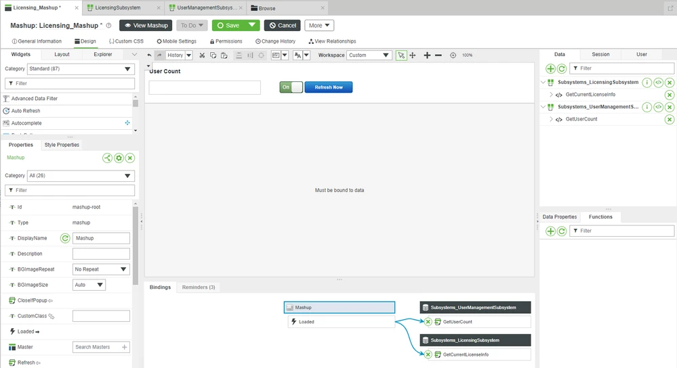Viewport: 677px width, 368px height.
Task: Click the Save button
Action: tap(228, 26)
